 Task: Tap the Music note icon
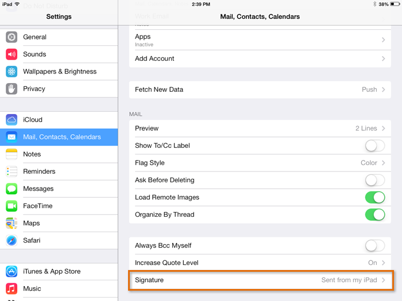[11, 288]
